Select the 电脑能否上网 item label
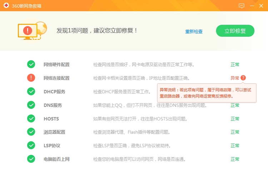This screenshot has width=268, height=177. point(56,159)
